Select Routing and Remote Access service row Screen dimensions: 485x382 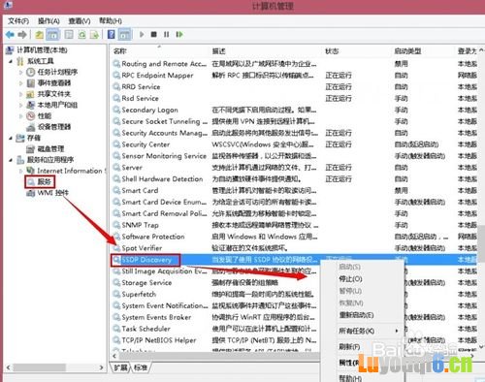tap(295, 64)
